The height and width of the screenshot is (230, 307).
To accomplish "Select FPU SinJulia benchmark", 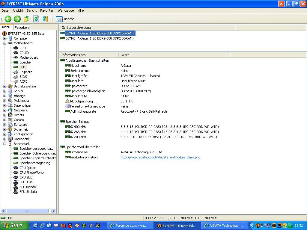I will click(28, 192).
